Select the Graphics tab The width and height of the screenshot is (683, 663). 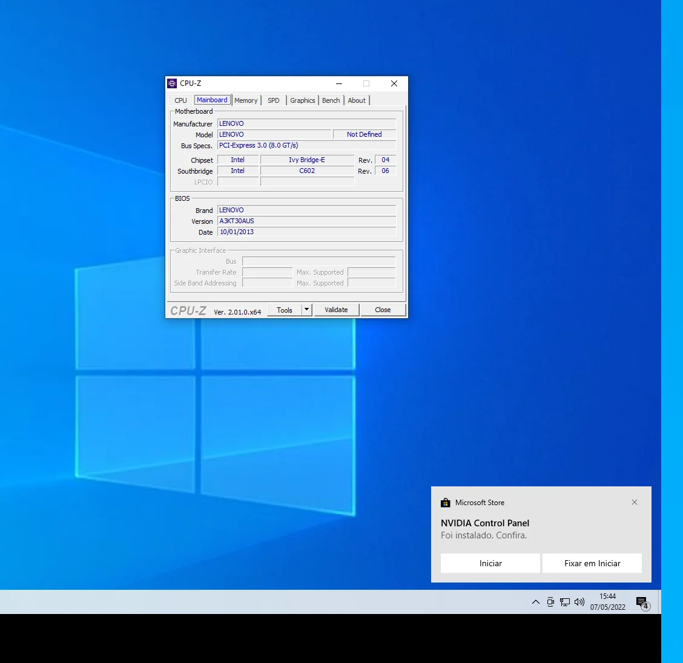click(x=302, y=100)
